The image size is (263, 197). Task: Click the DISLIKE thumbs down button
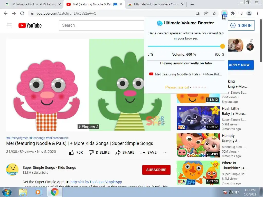click(x=99, y=152)
